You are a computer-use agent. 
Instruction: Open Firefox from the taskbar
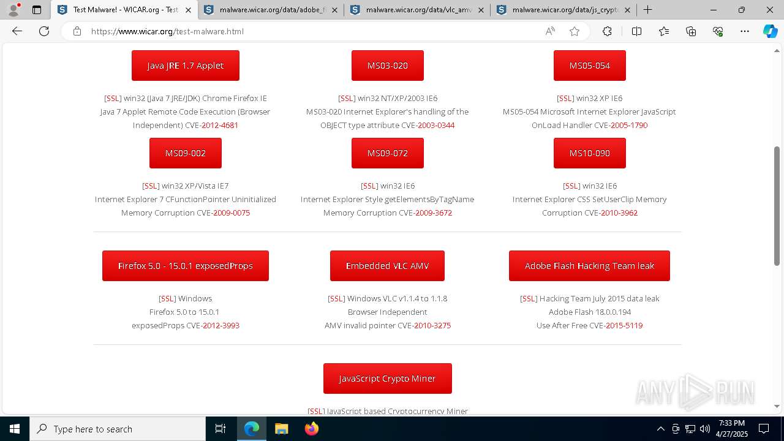click(x=311, y=429)
